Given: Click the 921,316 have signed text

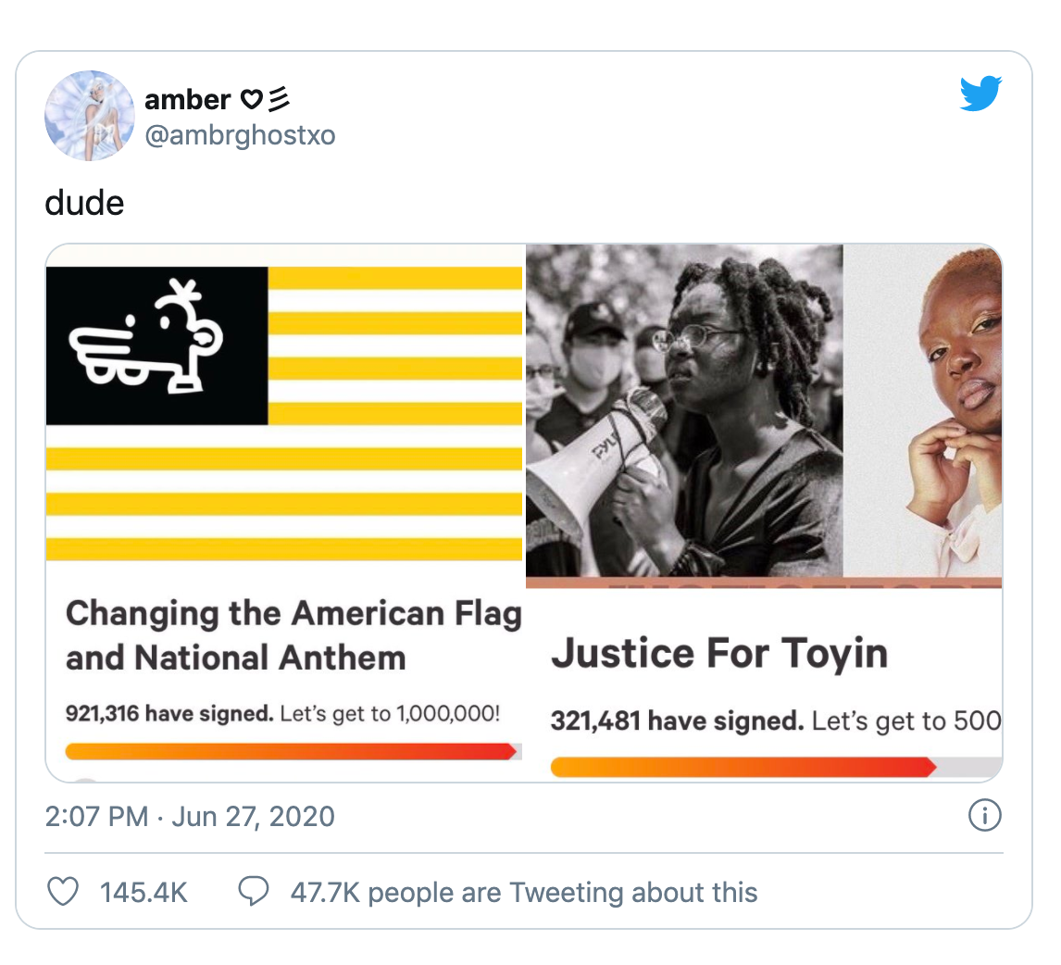Looking at the screenshot, I should point(169,713).
